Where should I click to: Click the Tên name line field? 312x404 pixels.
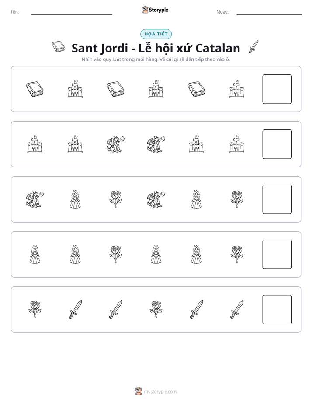72,12
